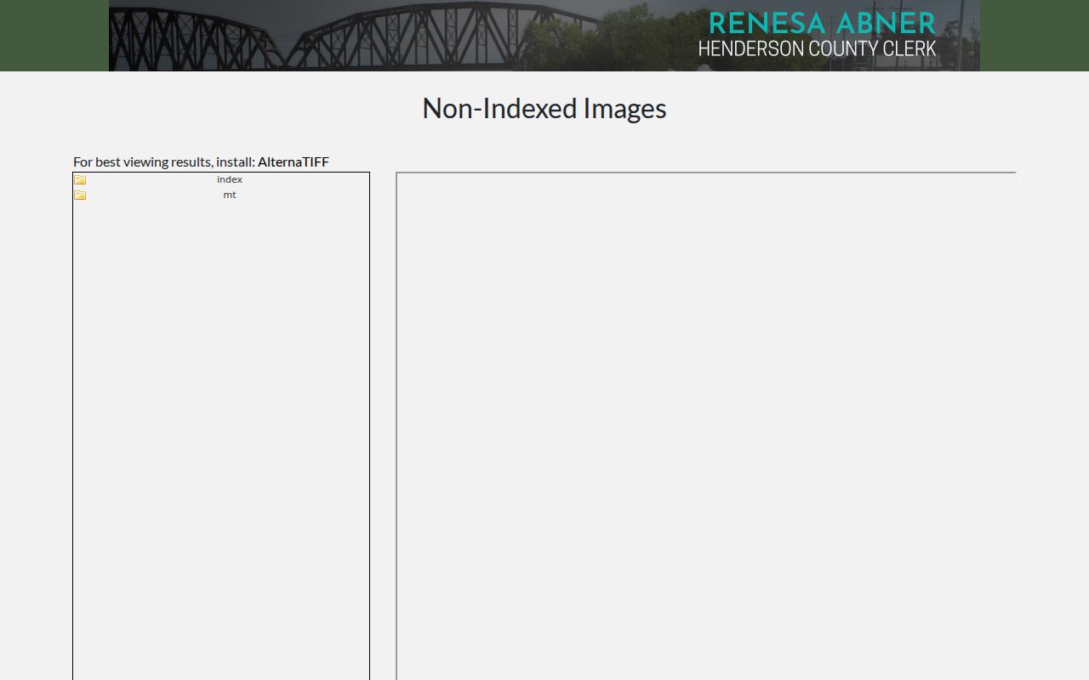Open the index folder icon
The image size is (1089, 680).
(x=80, y=179)
